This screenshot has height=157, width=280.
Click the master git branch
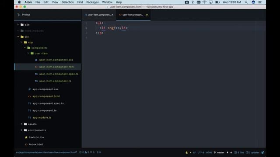(219, 153)
